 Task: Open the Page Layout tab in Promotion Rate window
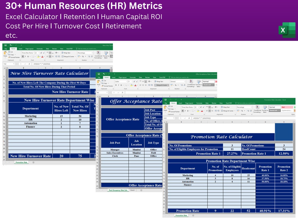tap(189, 103)
